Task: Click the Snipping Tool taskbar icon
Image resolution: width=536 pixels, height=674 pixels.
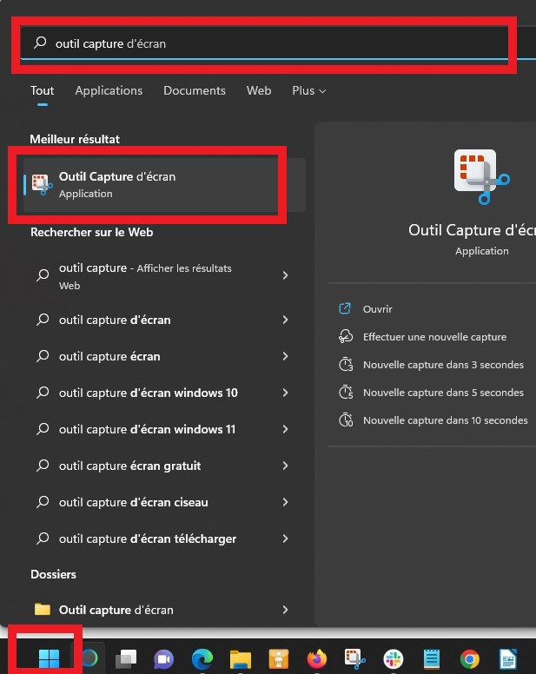Action: coord(354,659)
